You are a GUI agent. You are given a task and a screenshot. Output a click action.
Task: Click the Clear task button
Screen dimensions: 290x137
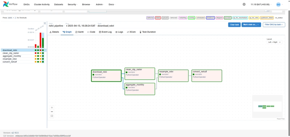click(234, 25)
